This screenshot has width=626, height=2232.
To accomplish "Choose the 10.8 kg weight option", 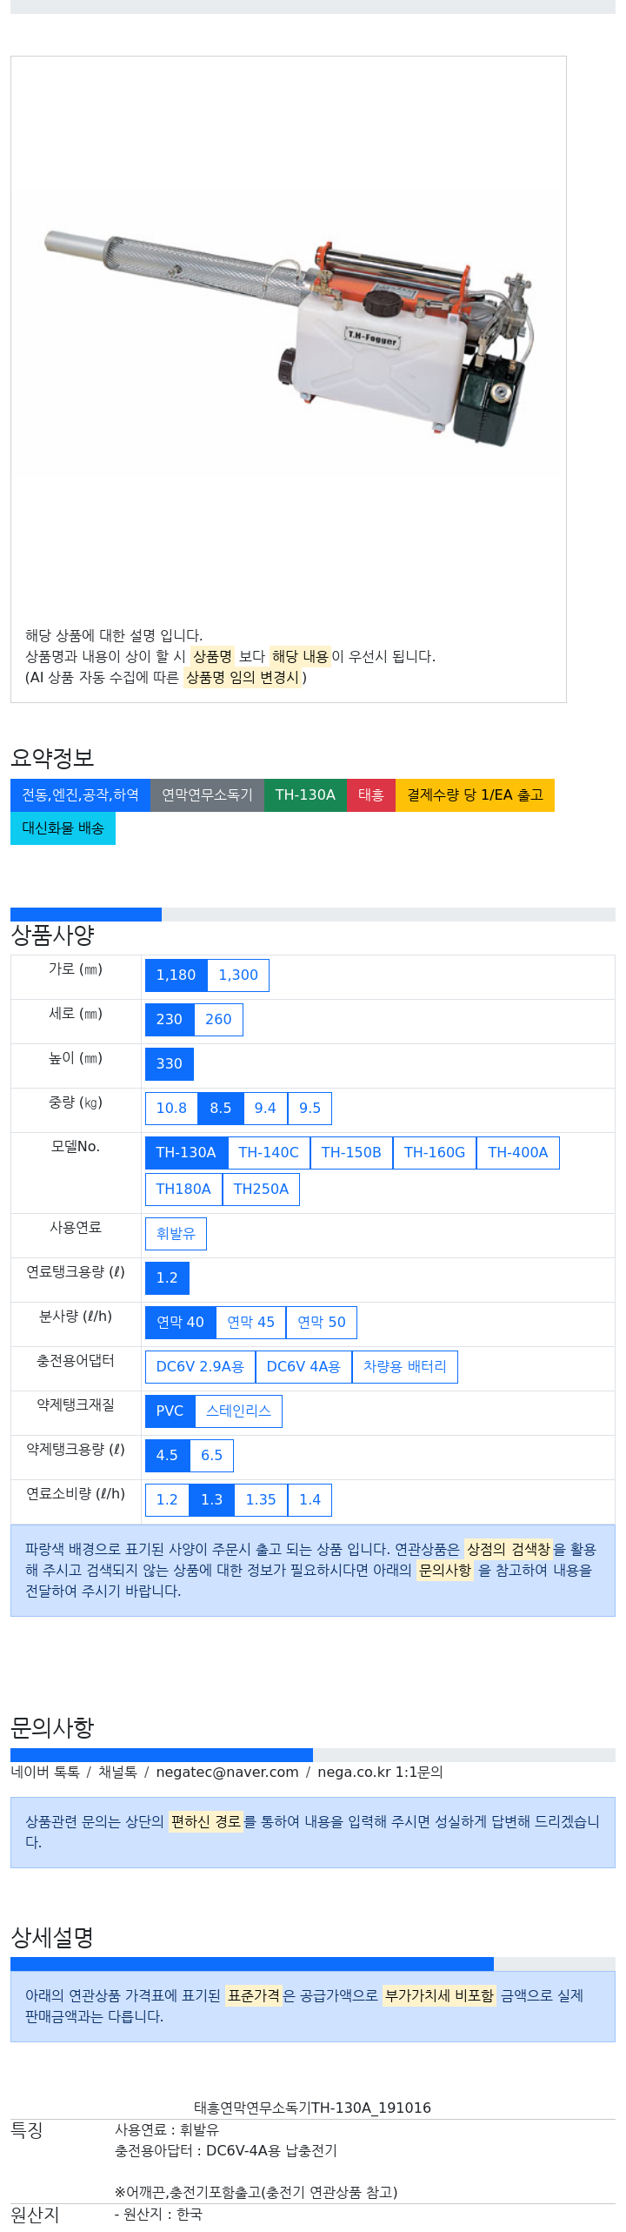I will (171, 1109).
